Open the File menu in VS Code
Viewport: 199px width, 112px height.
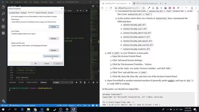point(7,2)
